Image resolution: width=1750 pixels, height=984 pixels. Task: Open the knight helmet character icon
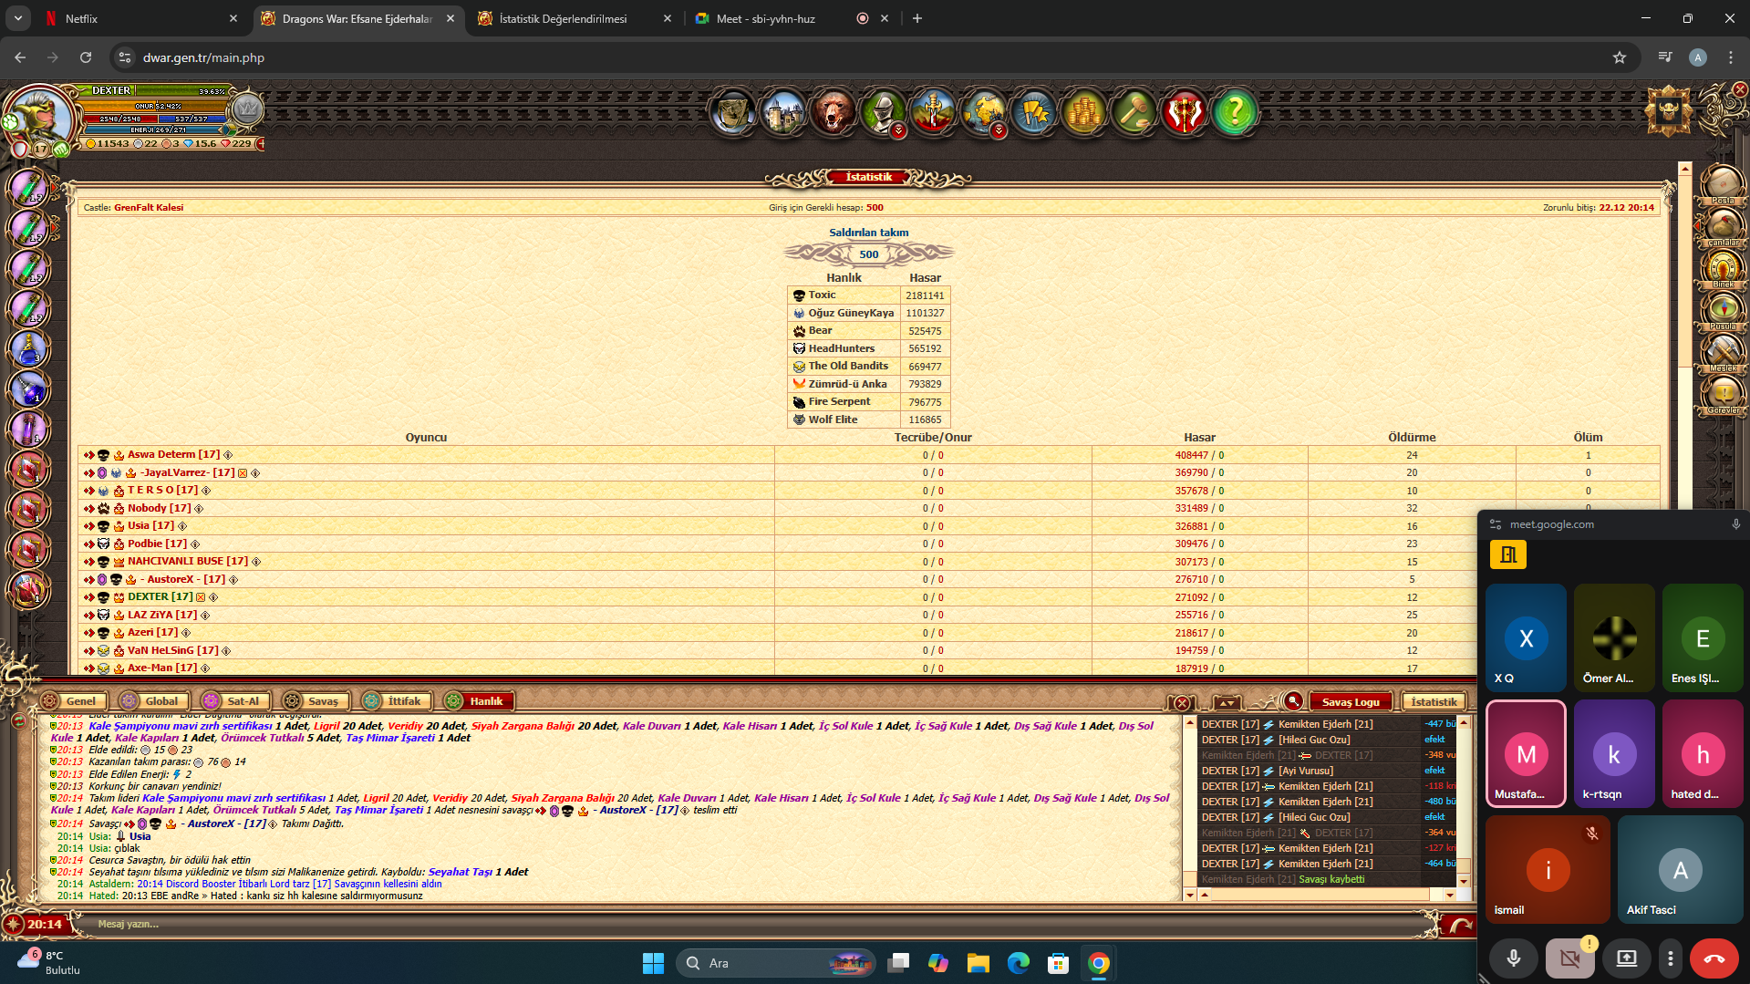coord(883,111)
